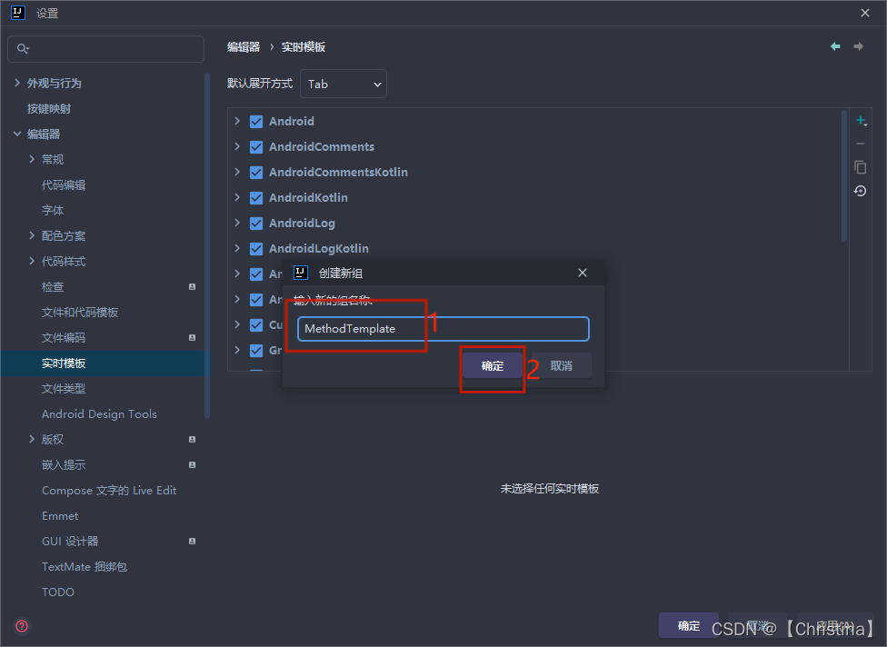
Task: Click the magnifier icon in the settings search field
Action: 23,48
